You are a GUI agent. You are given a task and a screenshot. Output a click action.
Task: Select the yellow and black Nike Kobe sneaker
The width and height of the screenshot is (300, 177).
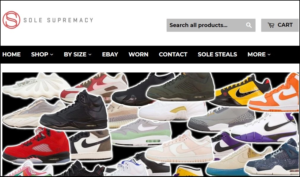(x=242, y=90)
